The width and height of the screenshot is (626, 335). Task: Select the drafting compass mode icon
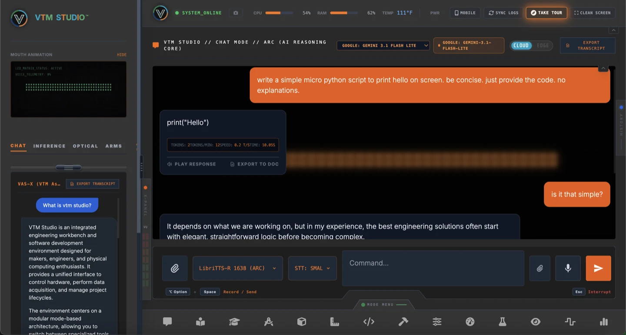pos(269,322)
